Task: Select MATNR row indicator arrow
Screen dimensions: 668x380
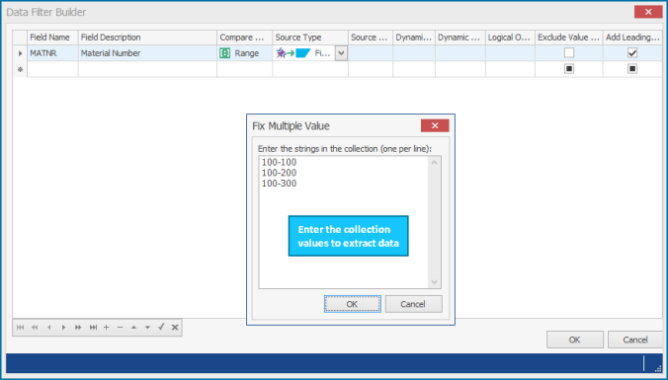Action: click(x=20, y=53)
